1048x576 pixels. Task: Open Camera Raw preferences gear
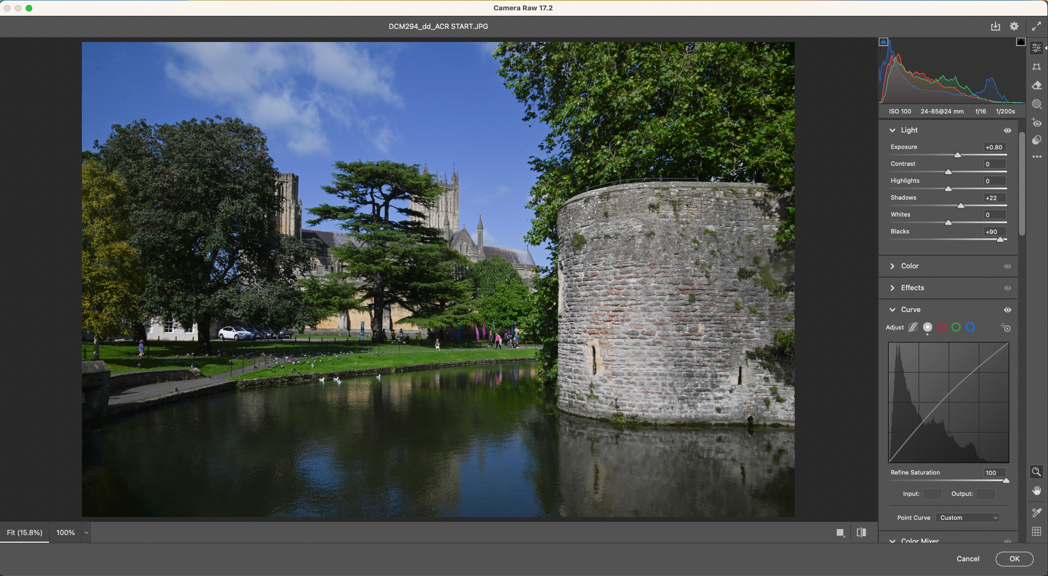(1014, 26)
